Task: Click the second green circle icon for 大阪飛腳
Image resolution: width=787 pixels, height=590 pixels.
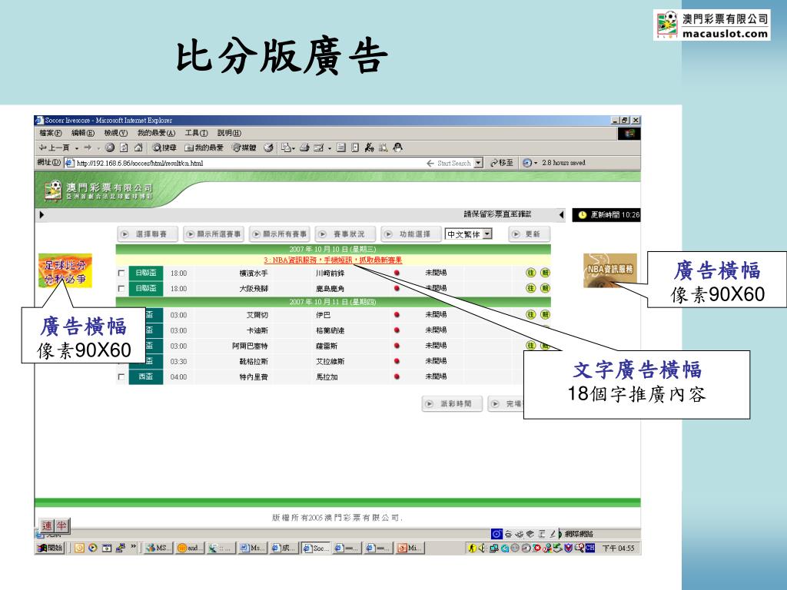Action: pos(545,288)
